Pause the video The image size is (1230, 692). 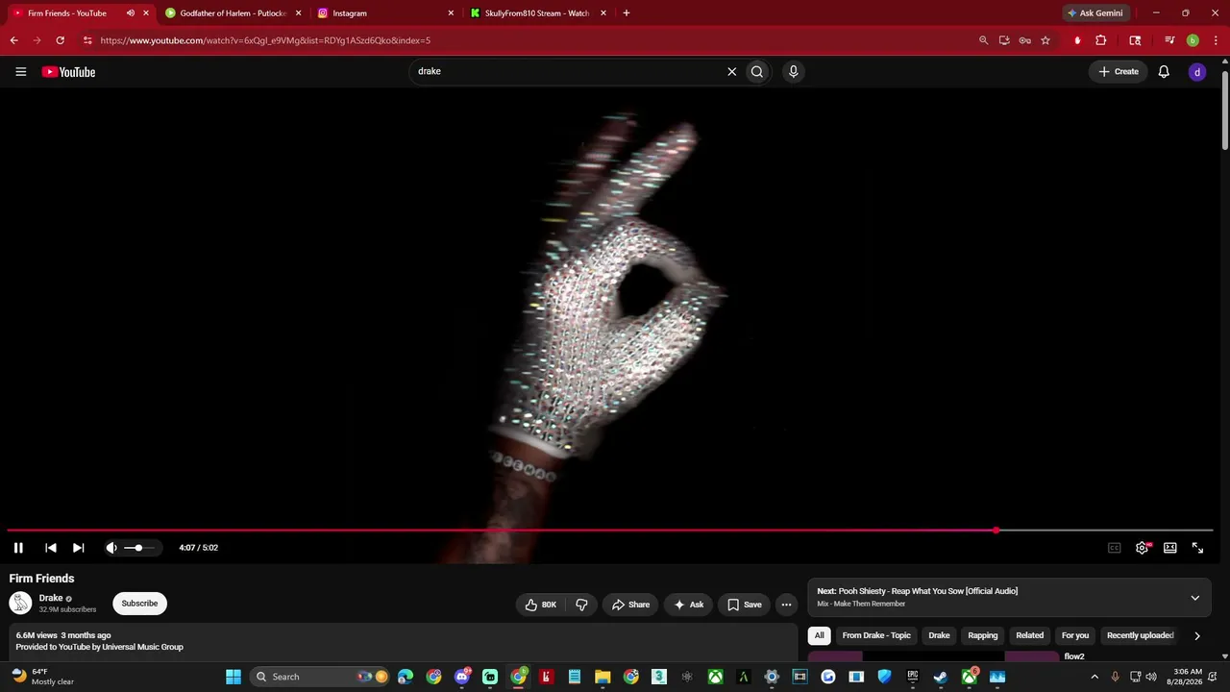point(18,548)
